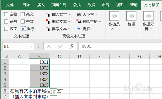
Task: Tick the 英文 checkbox
Action: (x=23, y=14)
